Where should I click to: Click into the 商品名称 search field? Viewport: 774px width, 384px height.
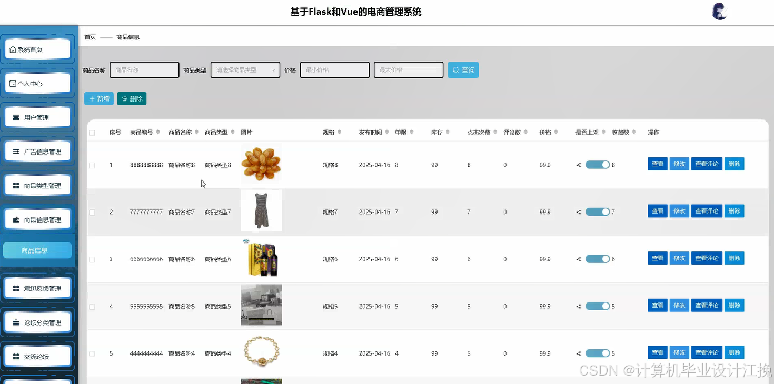pos(144,70)
